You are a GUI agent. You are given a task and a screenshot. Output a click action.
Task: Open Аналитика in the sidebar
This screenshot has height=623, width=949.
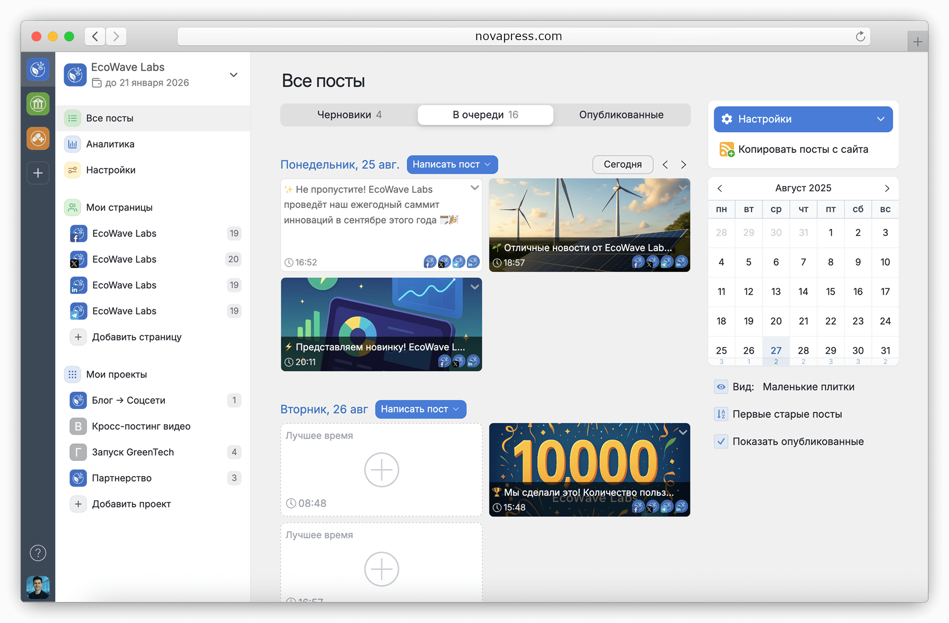point(153,144)
